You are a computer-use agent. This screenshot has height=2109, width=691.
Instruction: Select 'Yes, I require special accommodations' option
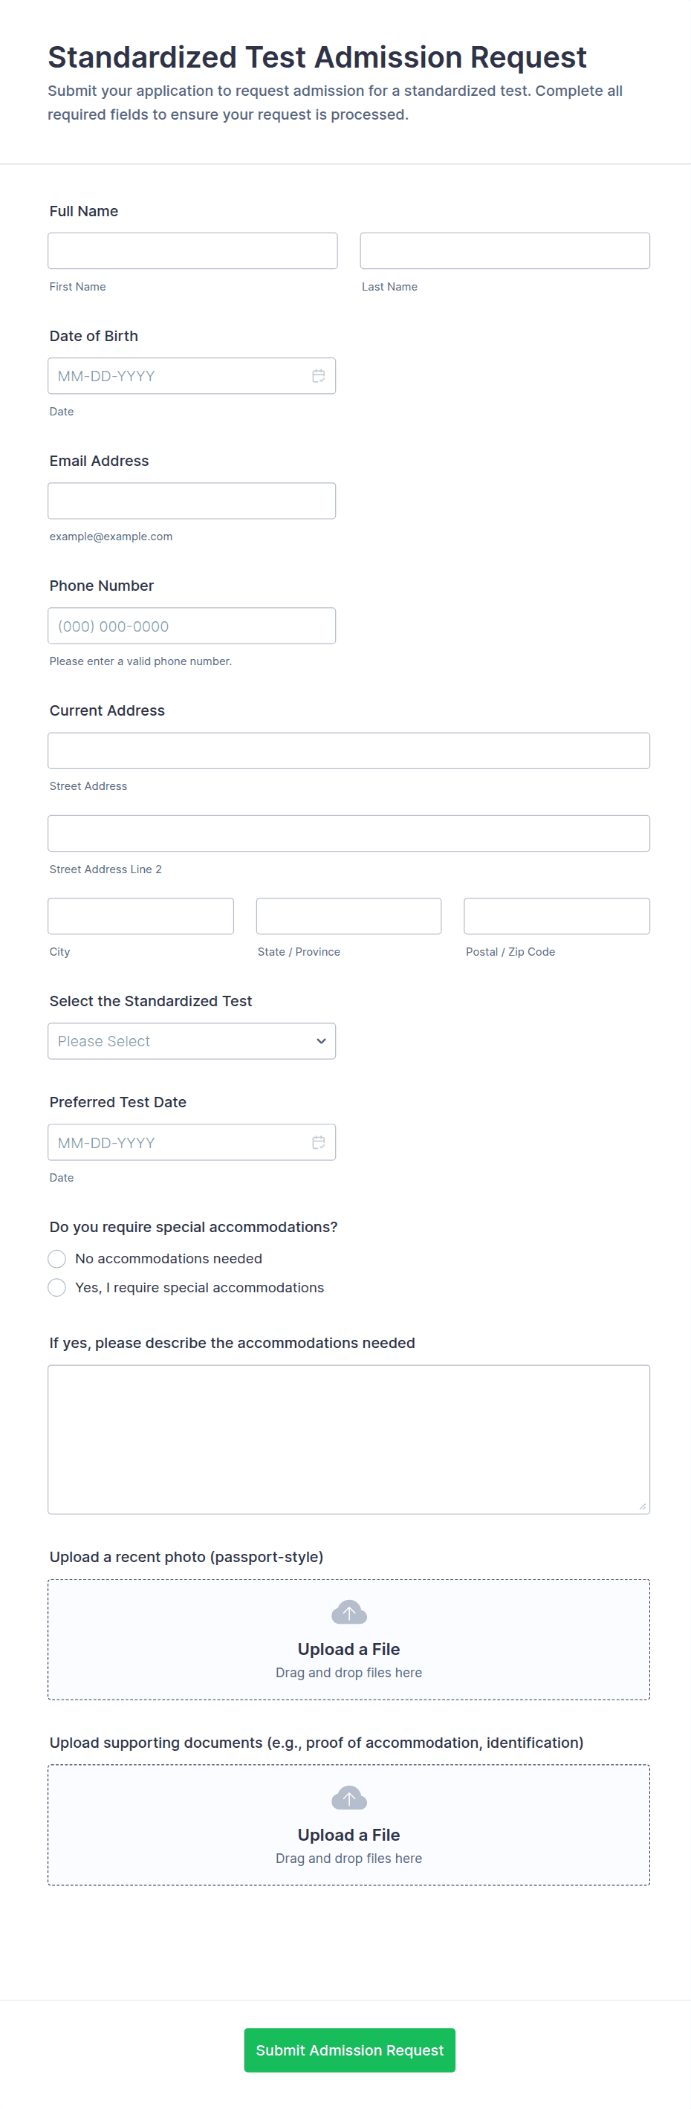pos(57,1288)
